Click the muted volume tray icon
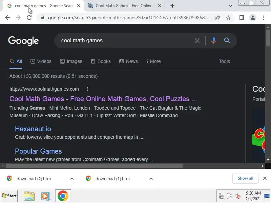The image size is (271, 203). pyautogui.click(x=238, y=196)
